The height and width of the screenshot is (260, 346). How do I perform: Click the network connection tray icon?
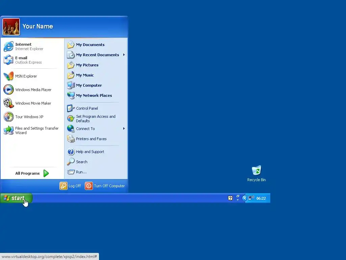pyautogui.click(x=251, y=198)
